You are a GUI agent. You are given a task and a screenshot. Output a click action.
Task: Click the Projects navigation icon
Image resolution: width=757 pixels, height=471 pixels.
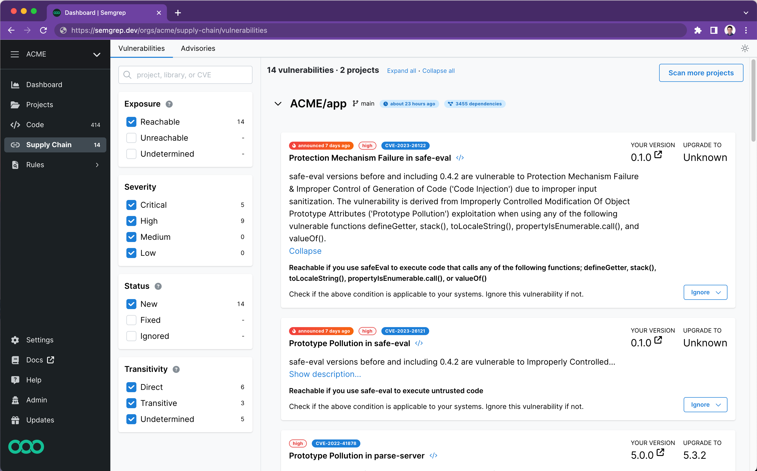click(15, 104)
